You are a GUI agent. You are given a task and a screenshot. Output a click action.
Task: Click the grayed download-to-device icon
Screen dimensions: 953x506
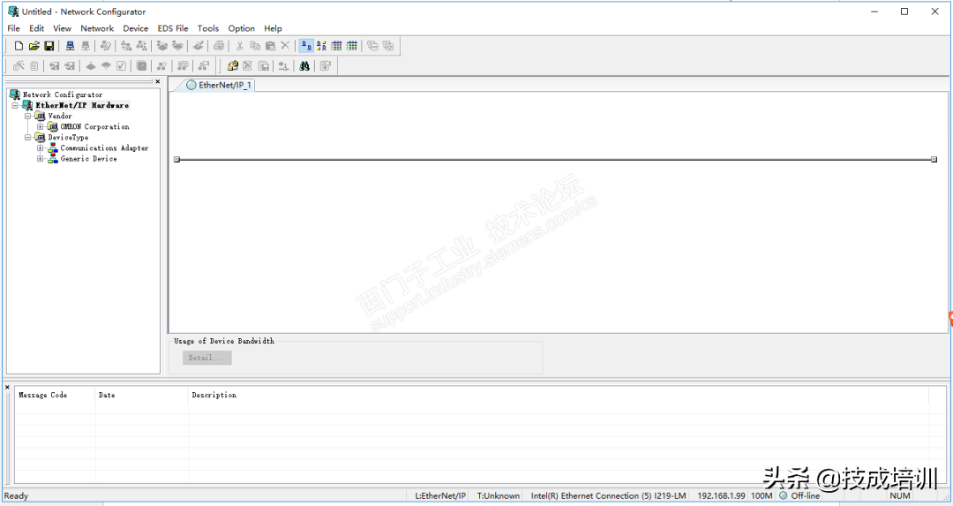(x=91, y=66)
